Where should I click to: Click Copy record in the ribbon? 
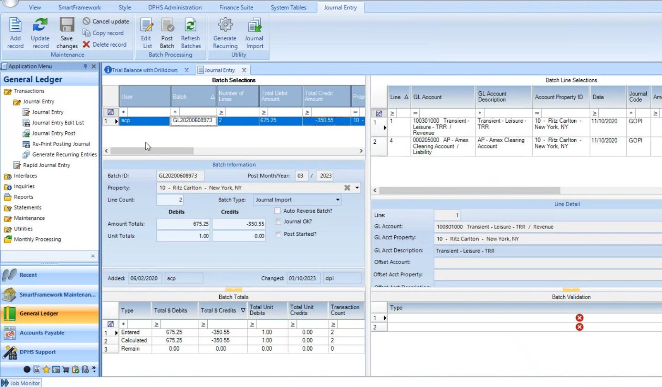(x=103, y=33)
